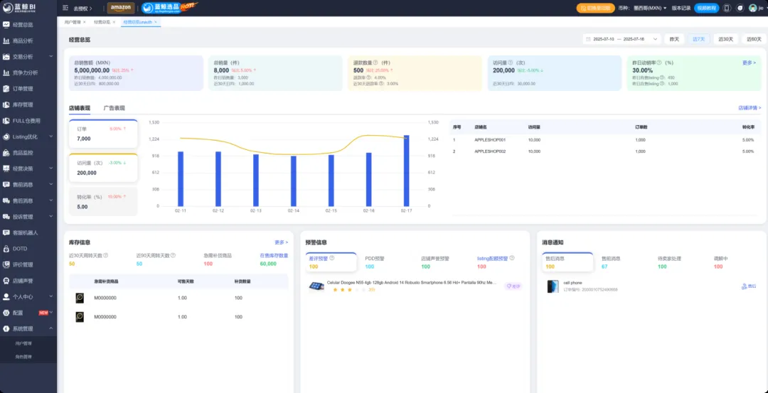Open the user avatar menu
Image resolution: width=768 pixels, height=393 pixels.
click(753, 8)
